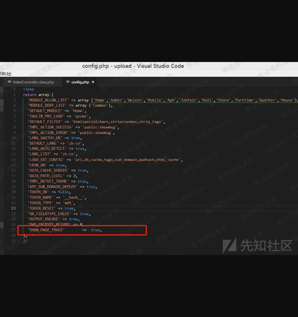
Task: Click line number 23 in the gutter
Action: click(x=14, y=208)
